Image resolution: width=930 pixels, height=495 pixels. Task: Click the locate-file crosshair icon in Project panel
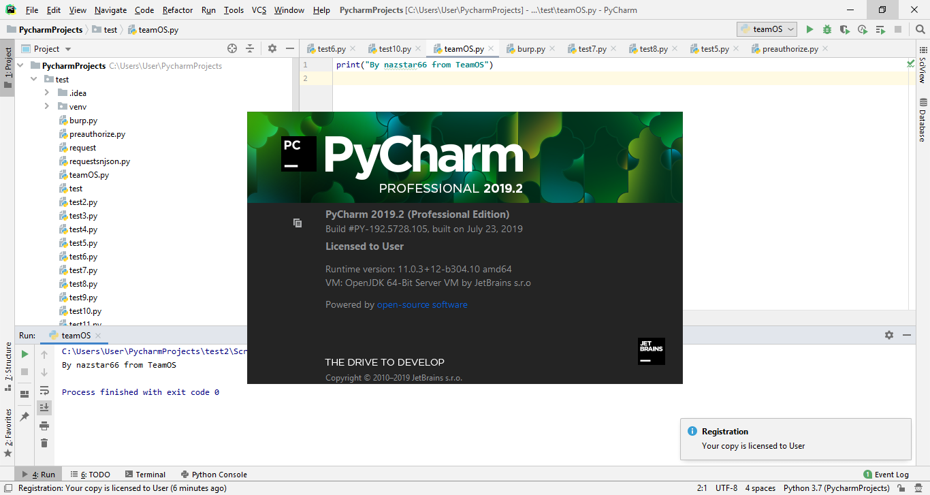[232, 48]
